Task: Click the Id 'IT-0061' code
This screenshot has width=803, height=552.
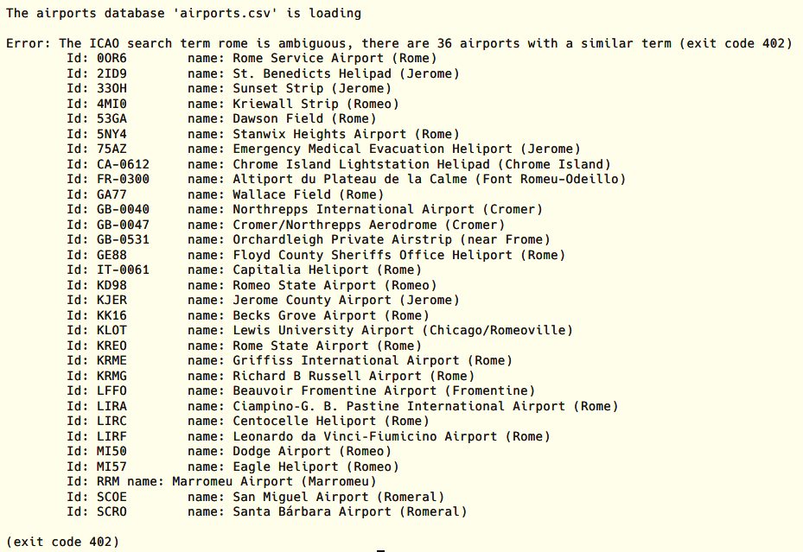Action: click(123, 270)
